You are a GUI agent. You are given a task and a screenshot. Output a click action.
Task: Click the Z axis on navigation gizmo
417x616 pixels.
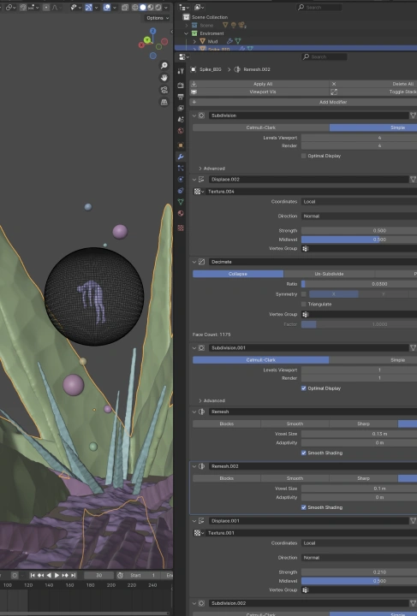click(153, 31)
